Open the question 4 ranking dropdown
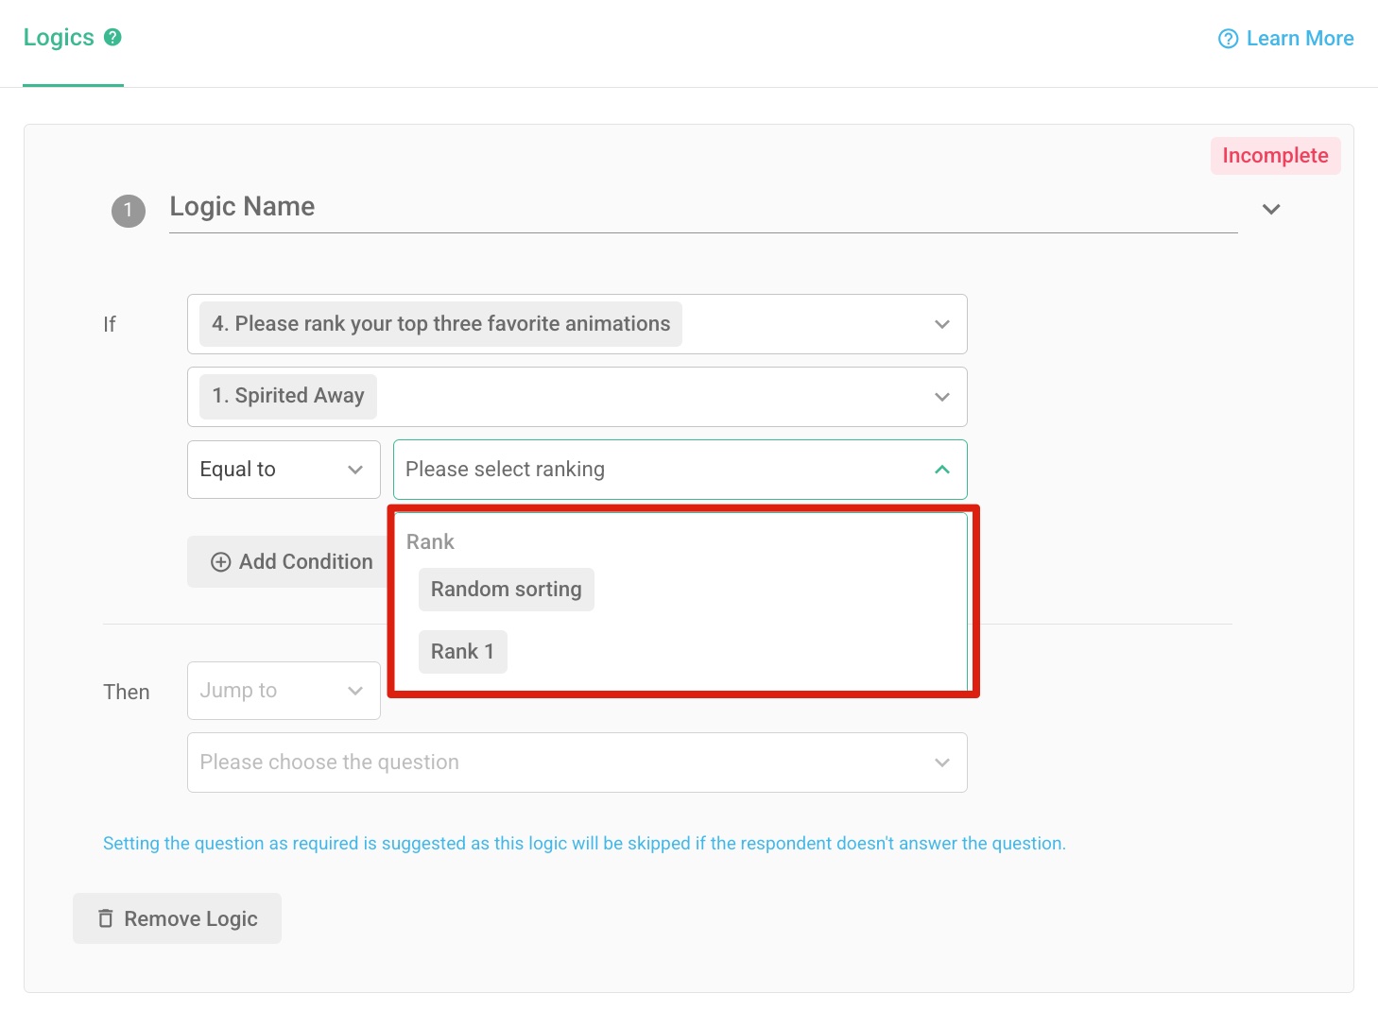1378x1028 pixels. (x=577, y=324)
